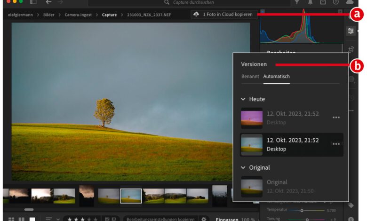Set rating to three stars
Image resolution: width=367 pixels, height=221 pixels.
point(83,219)
